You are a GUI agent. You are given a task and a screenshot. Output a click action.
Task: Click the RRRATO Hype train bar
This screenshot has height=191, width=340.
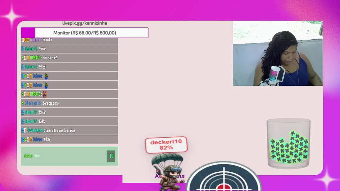point(70,156)
